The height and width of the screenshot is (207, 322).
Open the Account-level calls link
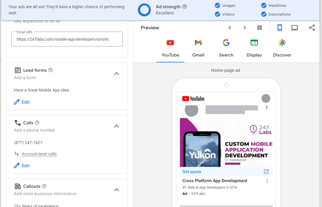pyautogui.click(x=39, y=154)
